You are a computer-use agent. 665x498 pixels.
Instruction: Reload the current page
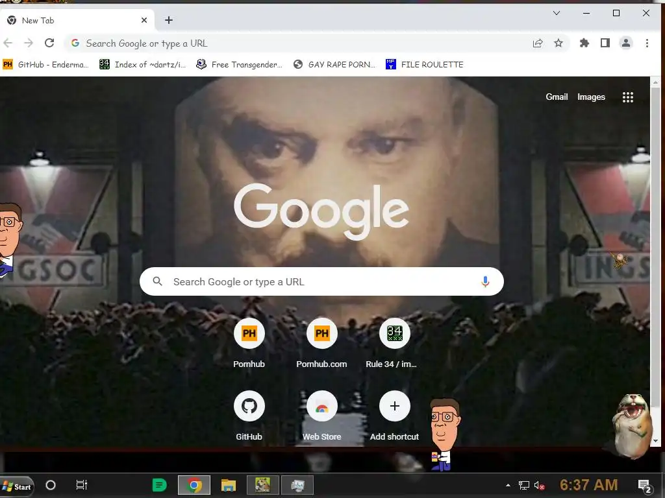click(49, 43)
